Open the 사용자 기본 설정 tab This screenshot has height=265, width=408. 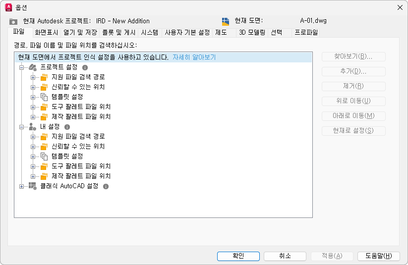coord(187,33)
